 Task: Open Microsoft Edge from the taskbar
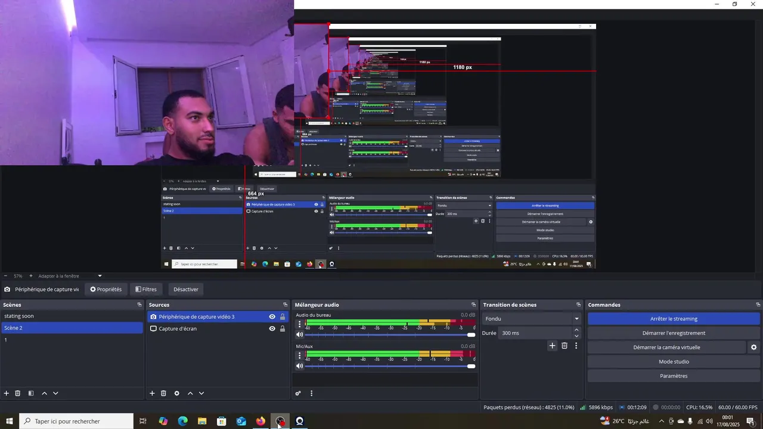(x=182, y=421)
